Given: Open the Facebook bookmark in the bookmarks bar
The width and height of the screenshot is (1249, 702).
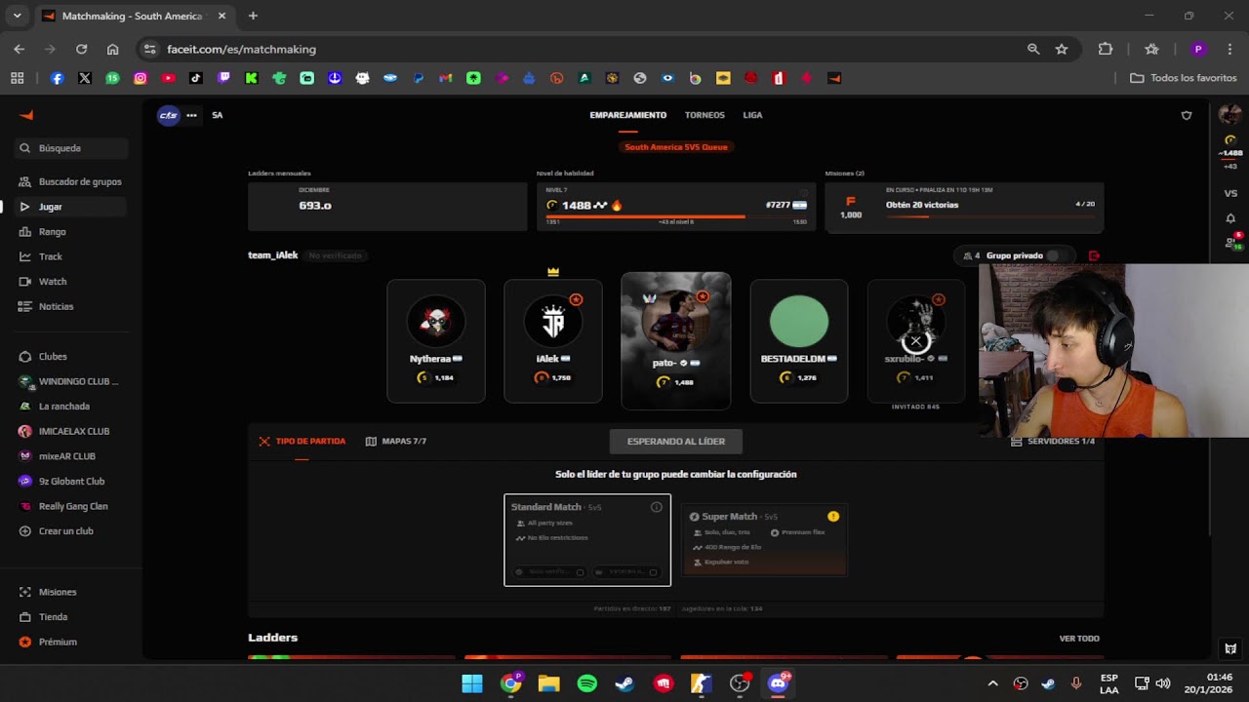Looking at the screenshot, I should pyautogui.click(x=57, y=78).
